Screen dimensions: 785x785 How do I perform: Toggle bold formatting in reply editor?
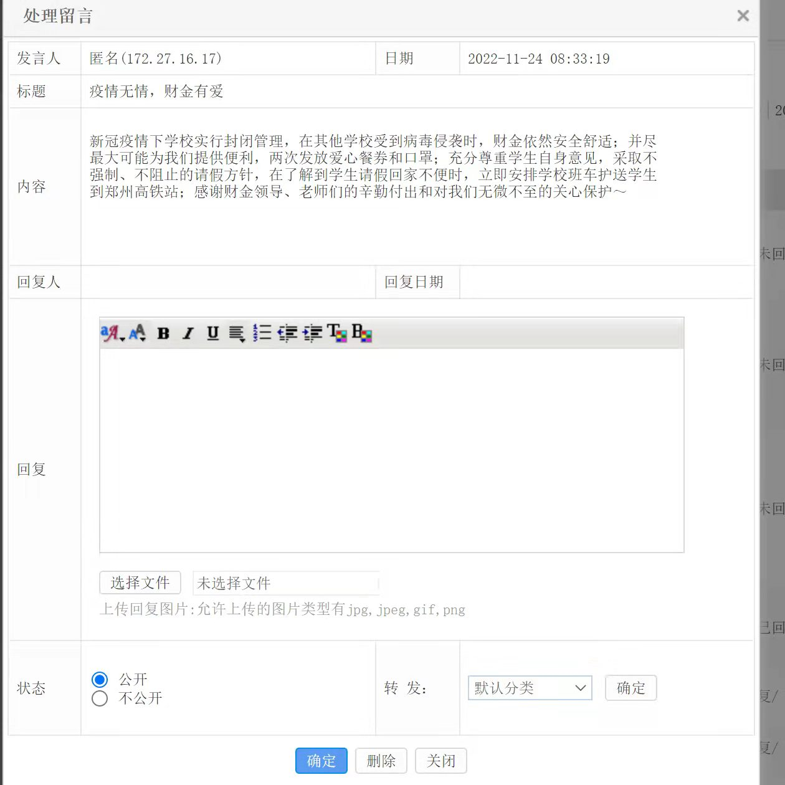click(x=163, y=333)
